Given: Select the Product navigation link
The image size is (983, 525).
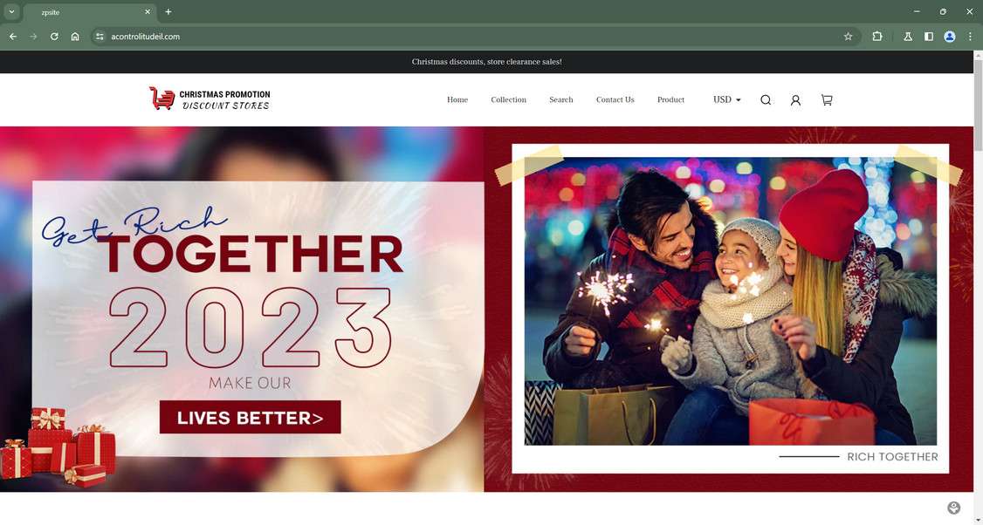Looking at the screenshot, I should 670,99.
